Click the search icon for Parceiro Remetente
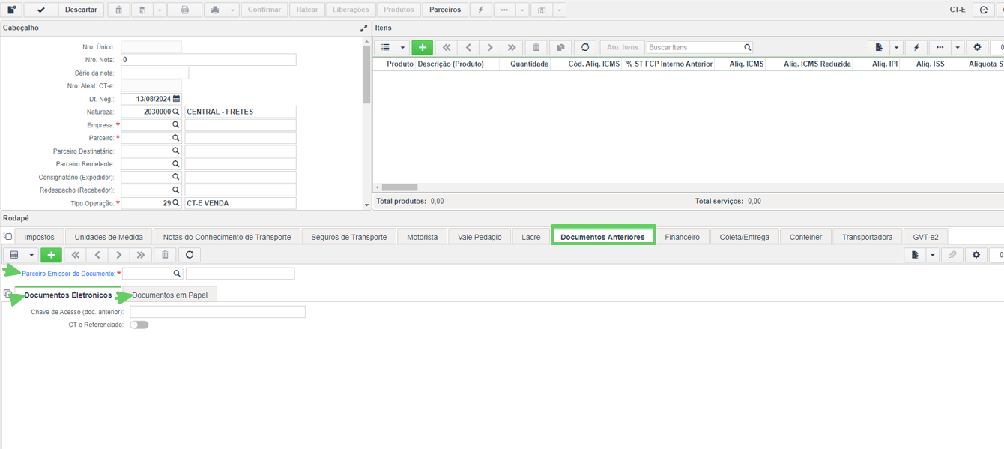Screen dimensions: 1004x449 [176, 163]
